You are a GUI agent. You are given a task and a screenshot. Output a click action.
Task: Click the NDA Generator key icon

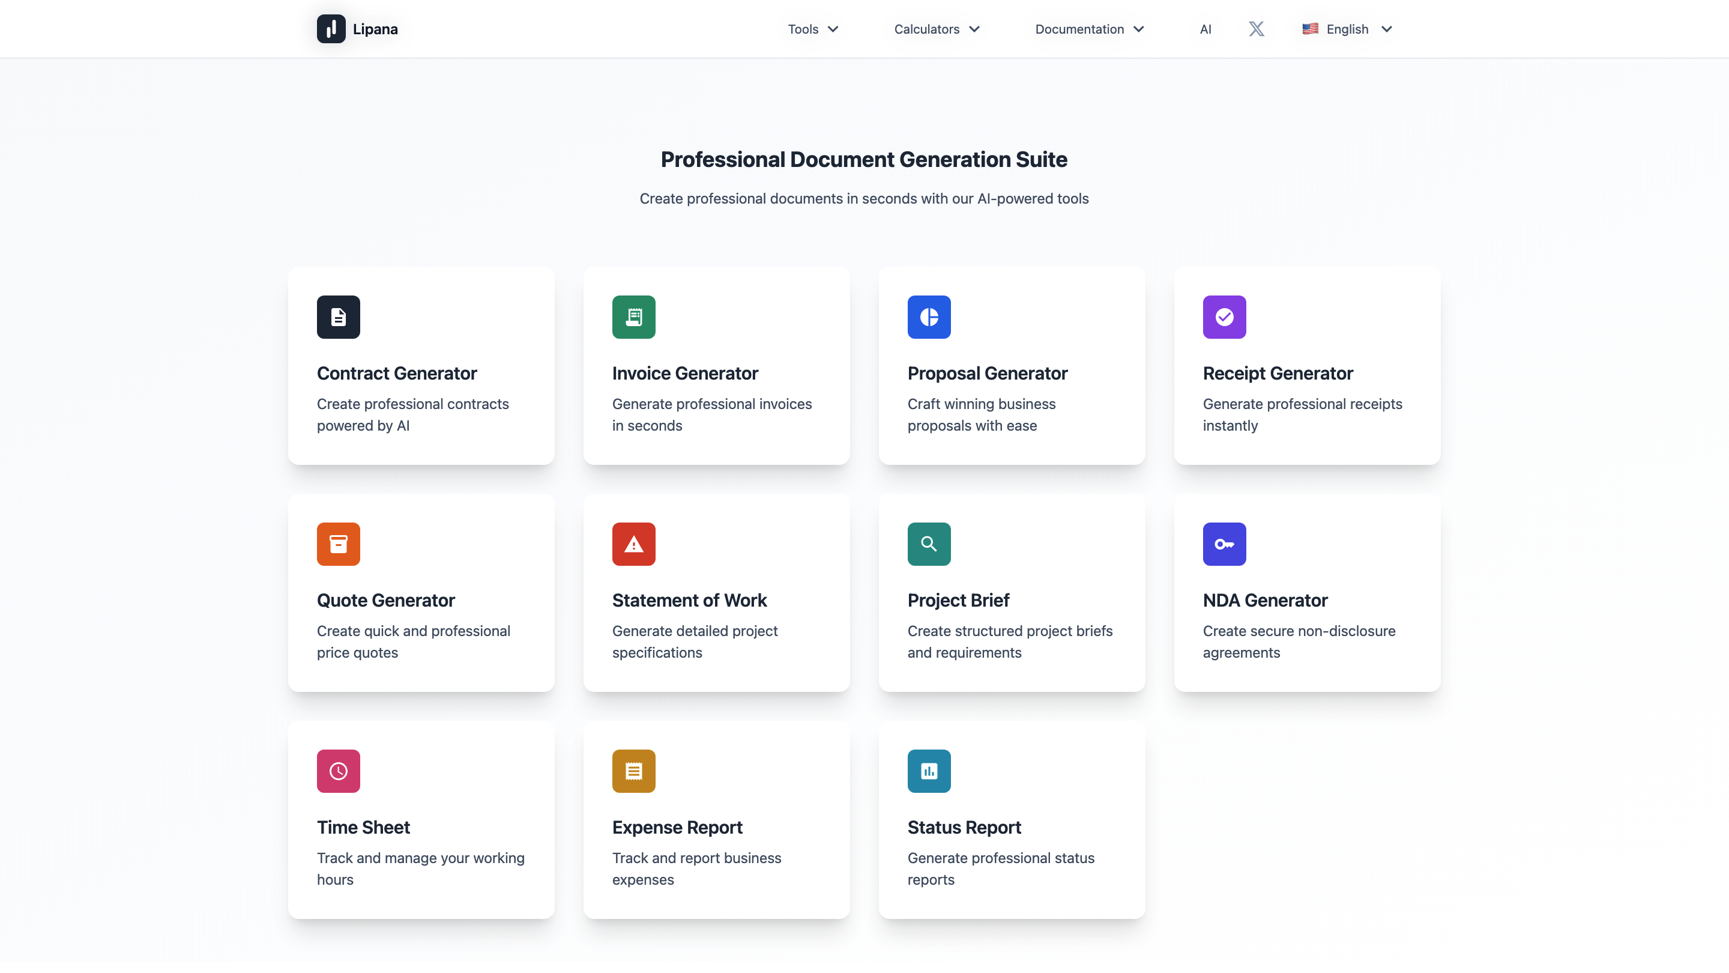pyautogui.click(x=1224, y=544)
